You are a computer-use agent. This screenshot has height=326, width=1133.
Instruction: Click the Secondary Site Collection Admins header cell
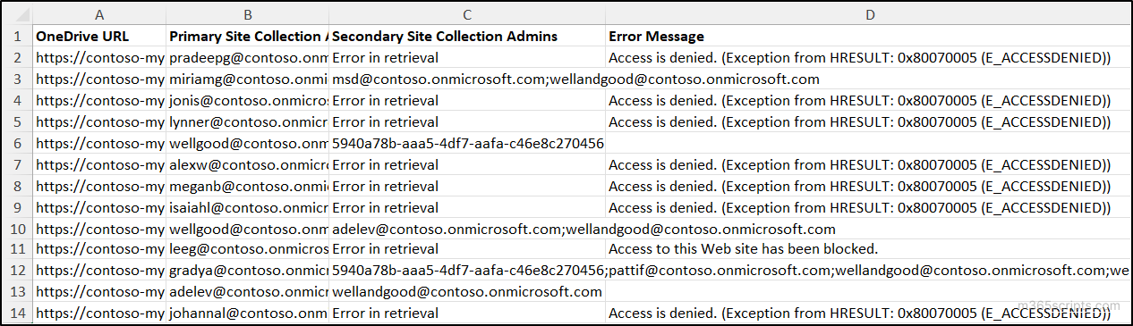(466, 37)
